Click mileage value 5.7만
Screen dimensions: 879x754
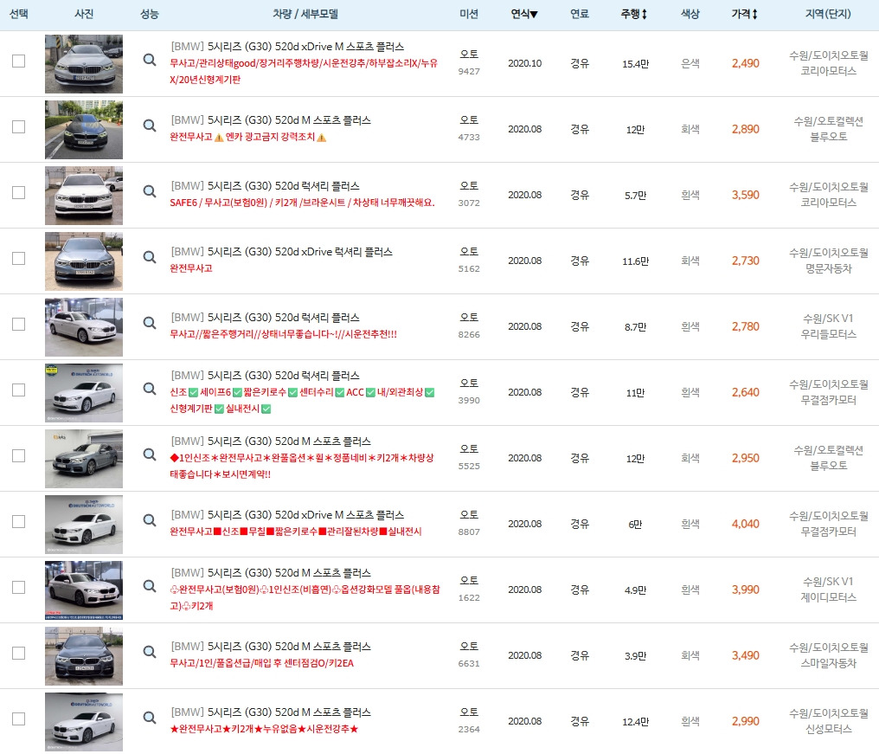[x=635, y=196]
